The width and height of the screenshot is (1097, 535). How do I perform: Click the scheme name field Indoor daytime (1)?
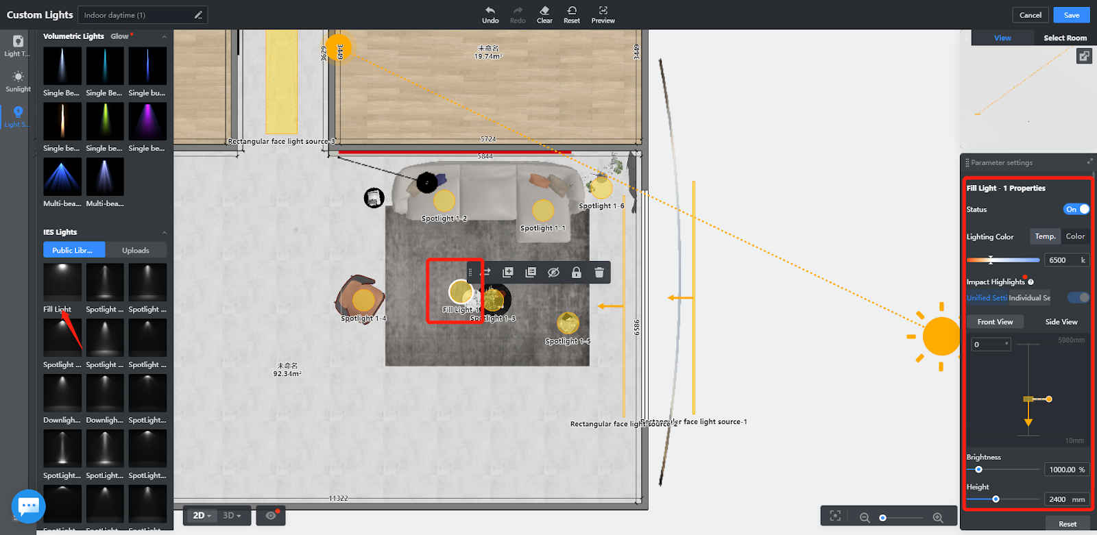[143, 15]
